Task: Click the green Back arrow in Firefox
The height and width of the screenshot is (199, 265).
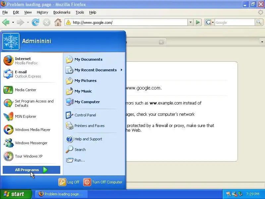Action: pos(6,22)
